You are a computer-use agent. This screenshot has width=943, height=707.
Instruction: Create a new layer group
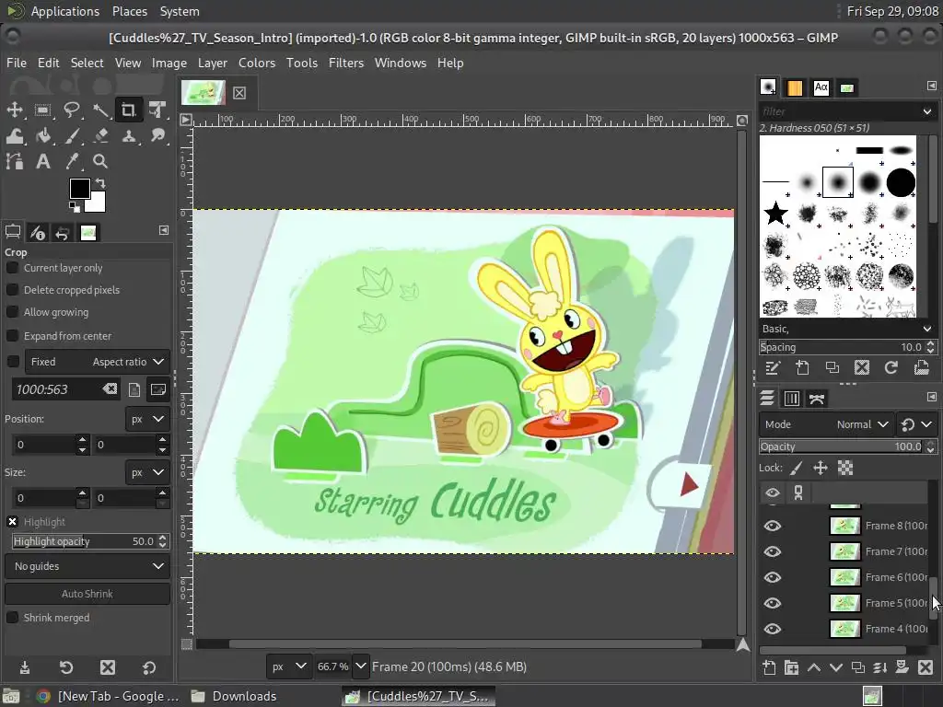tap(791, 667)
